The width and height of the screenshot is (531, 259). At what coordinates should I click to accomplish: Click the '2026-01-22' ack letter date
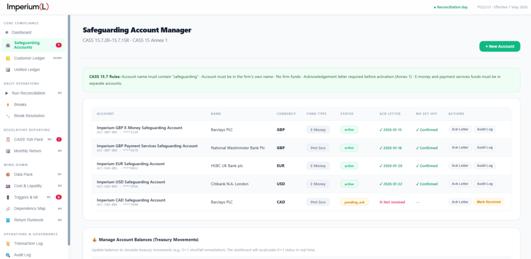point(390,184)
